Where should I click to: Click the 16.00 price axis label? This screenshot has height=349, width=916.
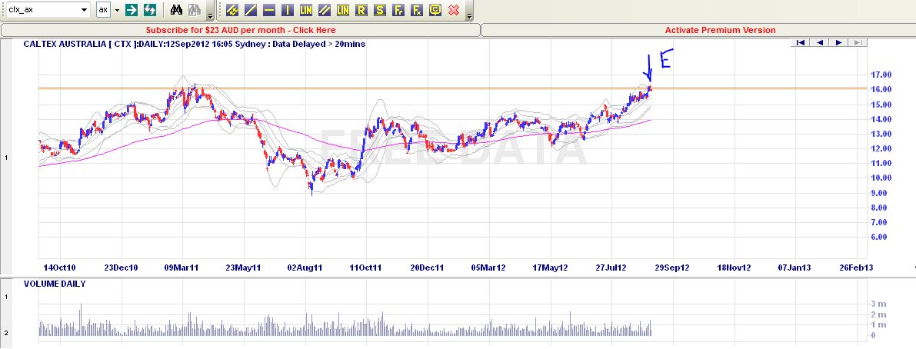[x=880, y=89]
